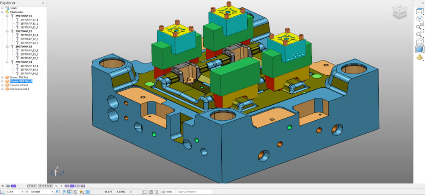Expand the Erowa .300 Slot node
The image size is (425, 195).
(x=2, y=77)
